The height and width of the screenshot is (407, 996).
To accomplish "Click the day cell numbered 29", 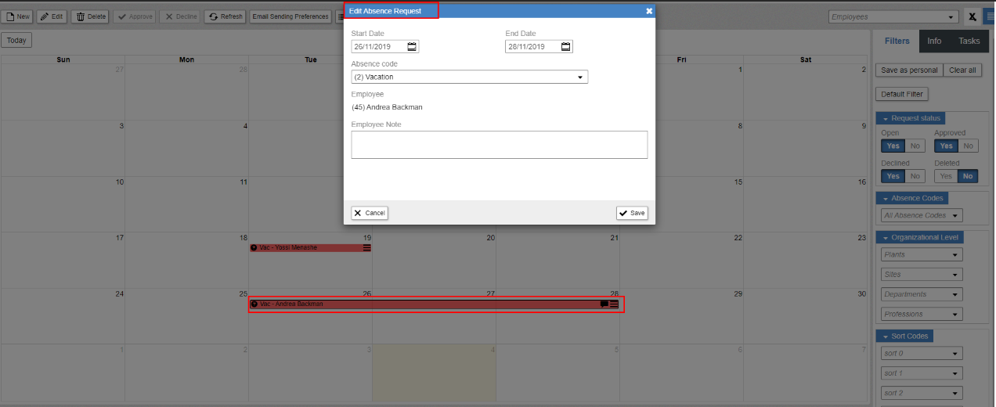I will pyautogui.click(x=681, y=315).
